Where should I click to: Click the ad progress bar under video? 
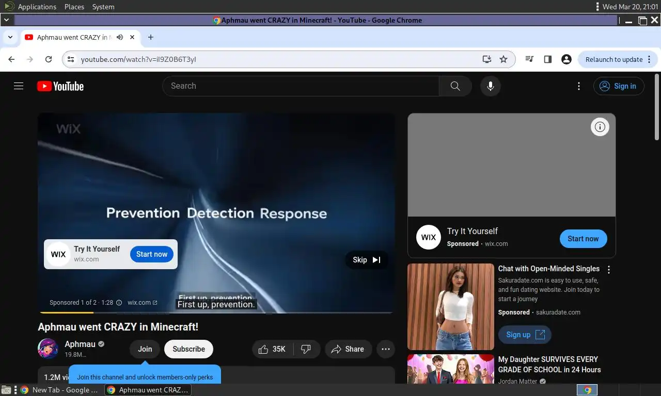click(216, 312)
